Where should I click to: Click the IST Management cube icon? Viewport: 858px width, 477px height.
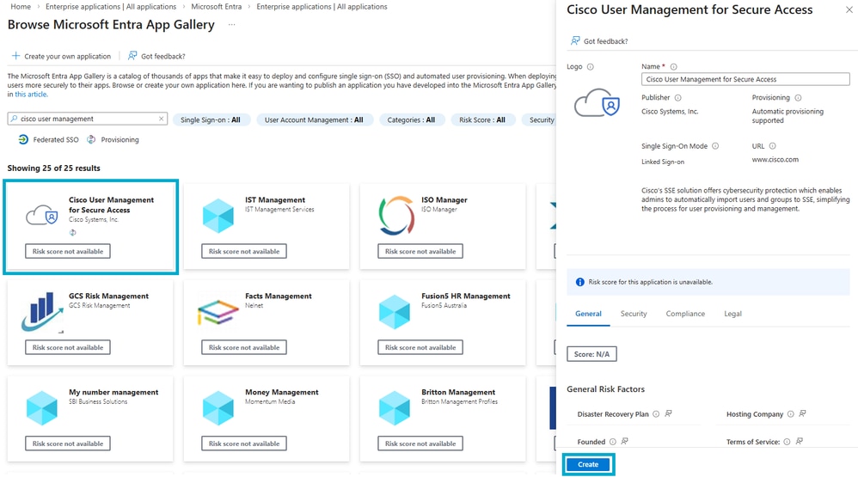point(218,216)
